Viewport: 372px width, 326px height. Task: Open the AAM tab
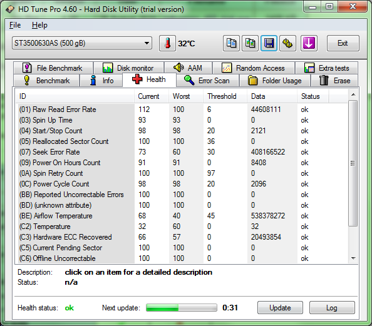188,68
